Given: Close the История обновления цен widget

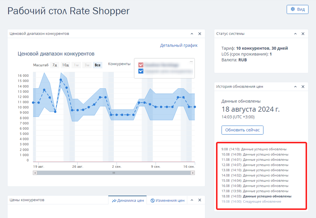Looking at the screenshot, I should click(x=303, y=86).
